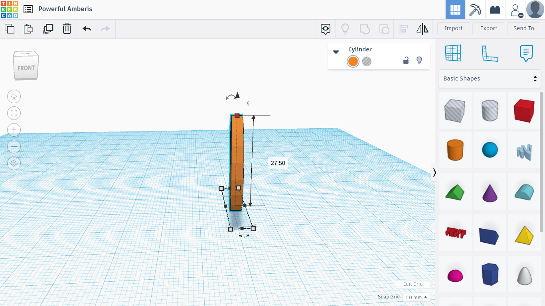This screenshot has width=545, height=306.
Task: Select the gray Paraboloid shape
Action: (525, 275)
